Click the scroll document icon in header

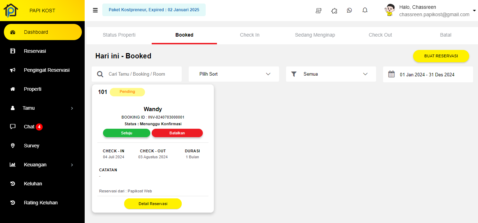(x=319, y=11)
